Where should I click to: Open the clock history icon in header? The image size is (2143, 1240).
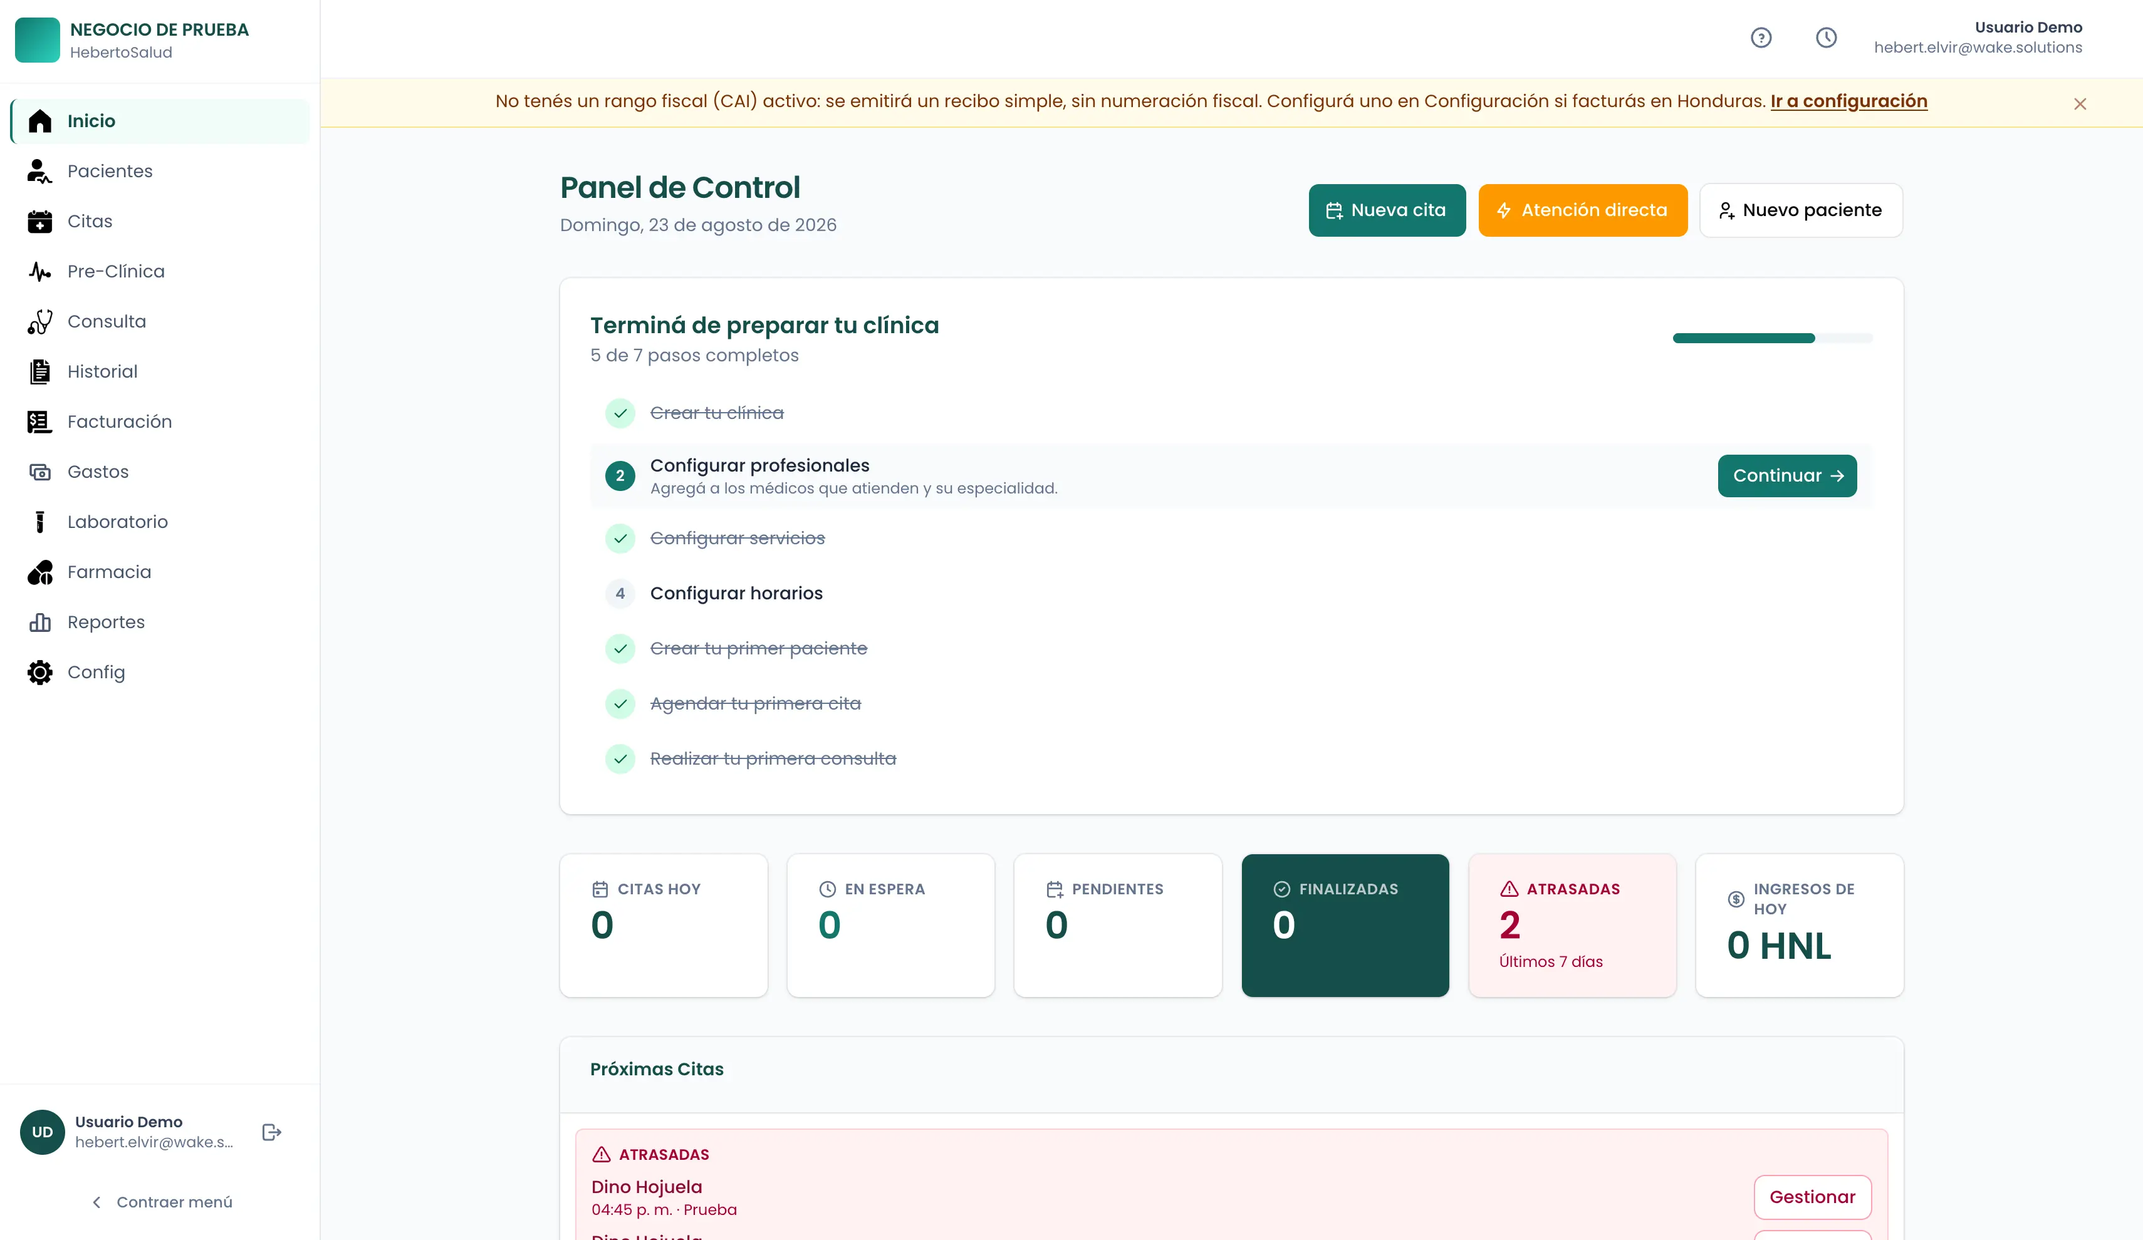(1826, 38)
